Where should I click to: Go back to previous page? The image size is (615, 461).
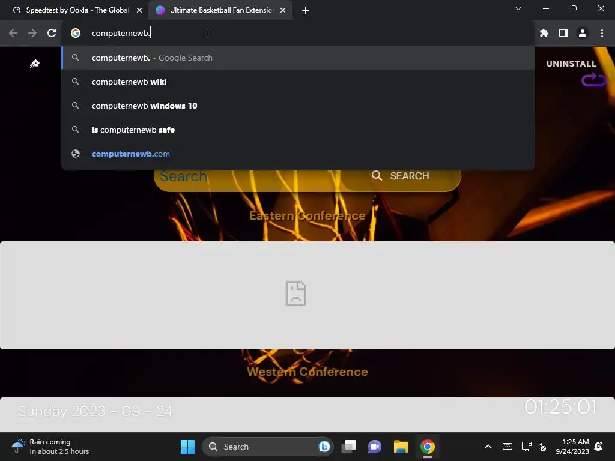tap(13, 34)
